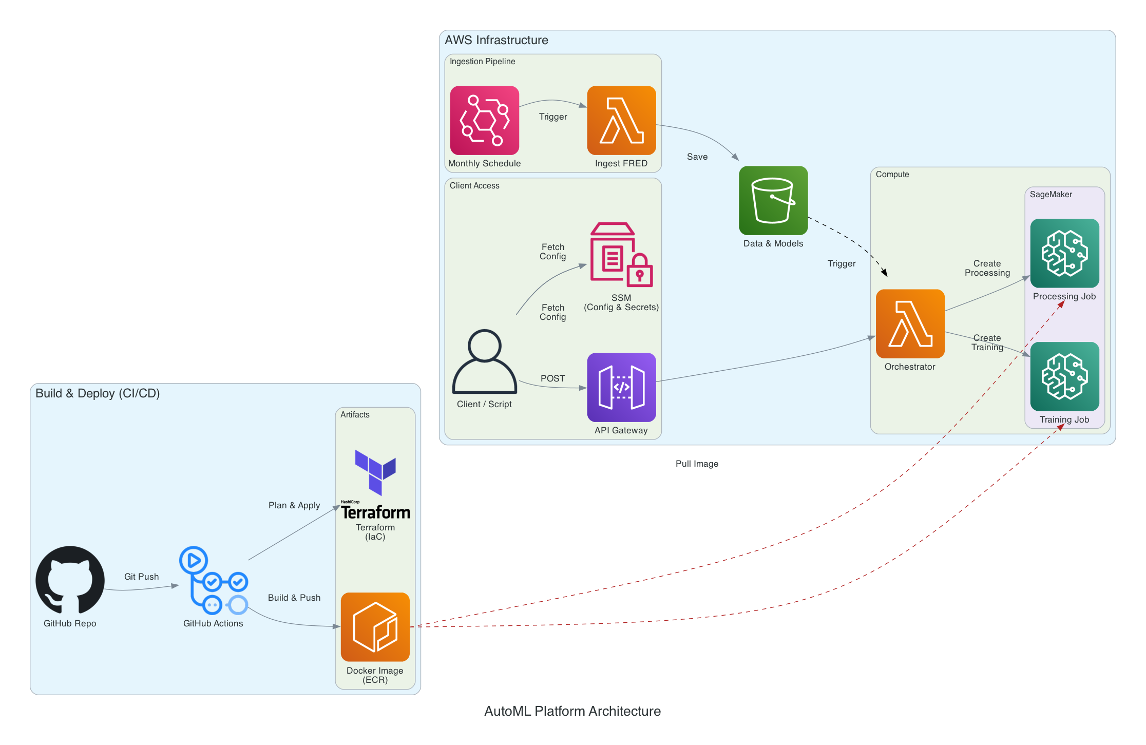Select the Ingest FRED Lambda icon
Screen dimensions: 1146x745
pyautogui.click(x=621, y=120)
